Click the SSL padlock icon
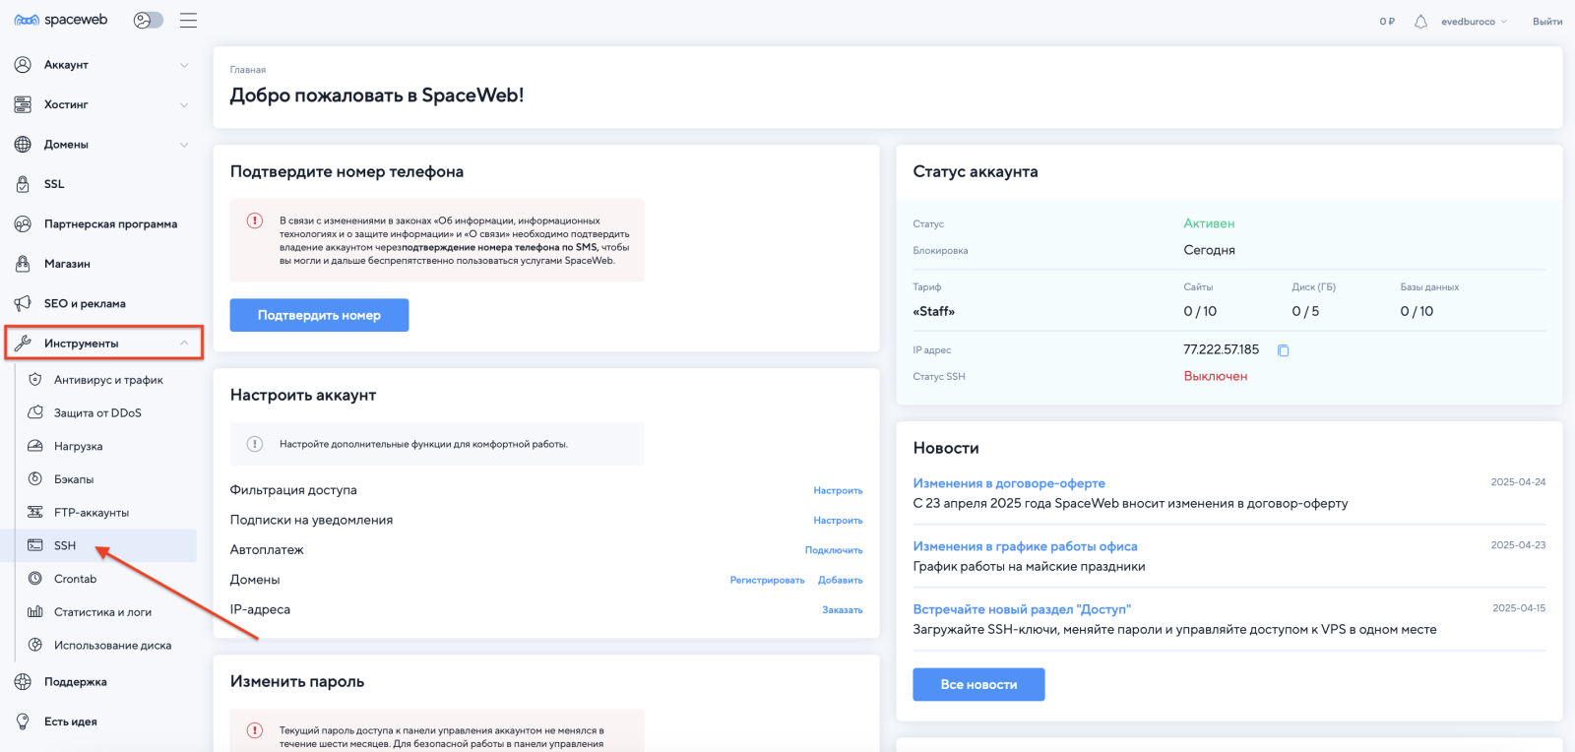 tap(23, 184)
